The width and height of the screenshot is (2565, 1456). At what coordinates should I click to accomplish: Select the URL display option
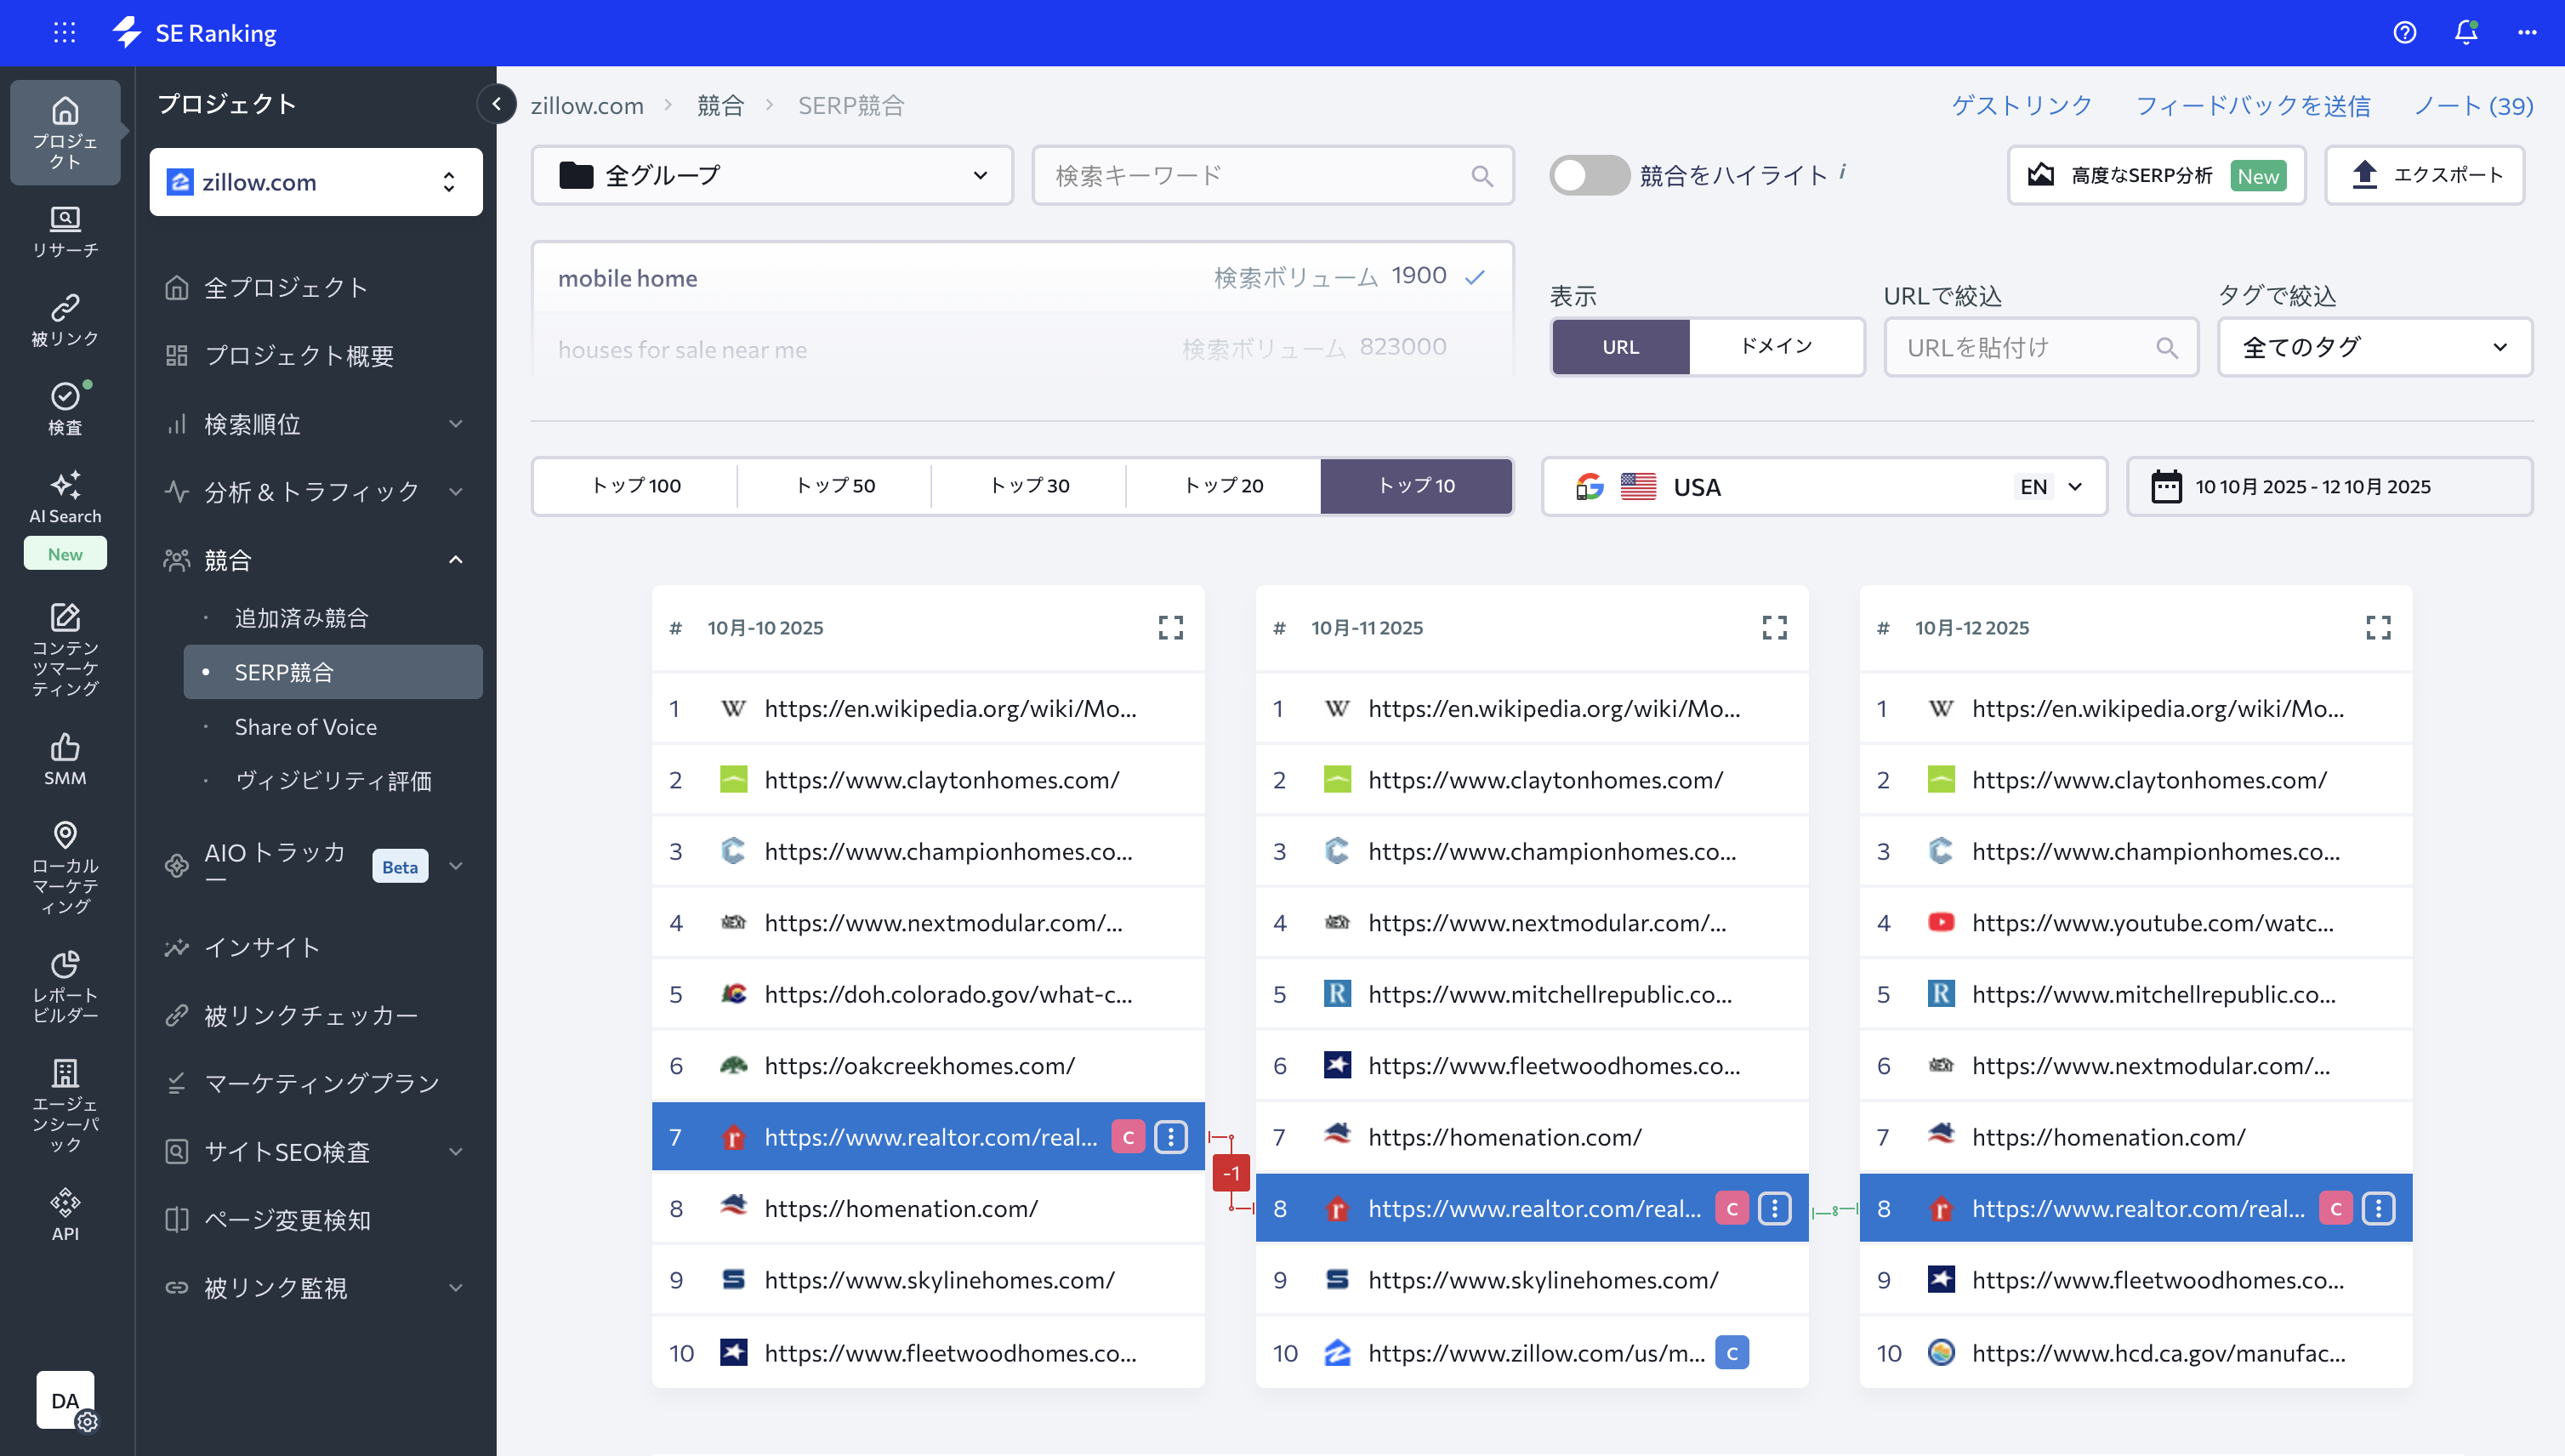coord(1620,346)
